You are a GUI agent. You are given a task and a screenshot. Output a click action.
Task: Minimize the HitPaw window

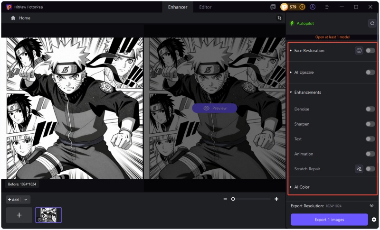(x=342, y=7)
